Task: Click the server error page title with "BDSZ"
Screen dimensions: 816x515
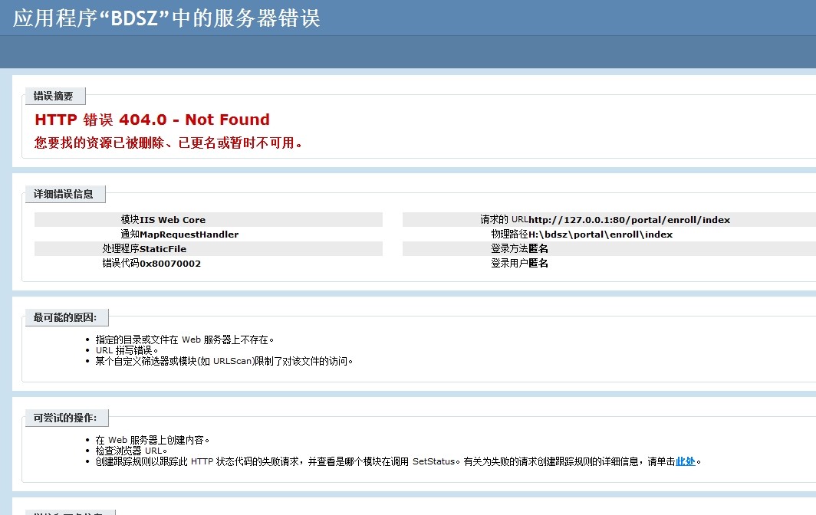Action: click(166, 18)
